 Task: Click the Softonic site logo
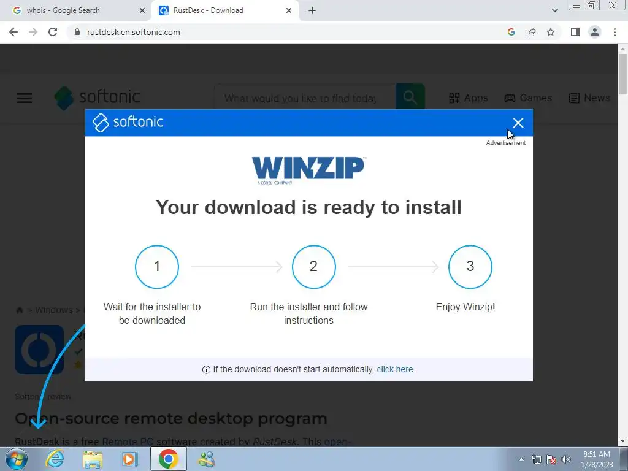pos(98,98)
